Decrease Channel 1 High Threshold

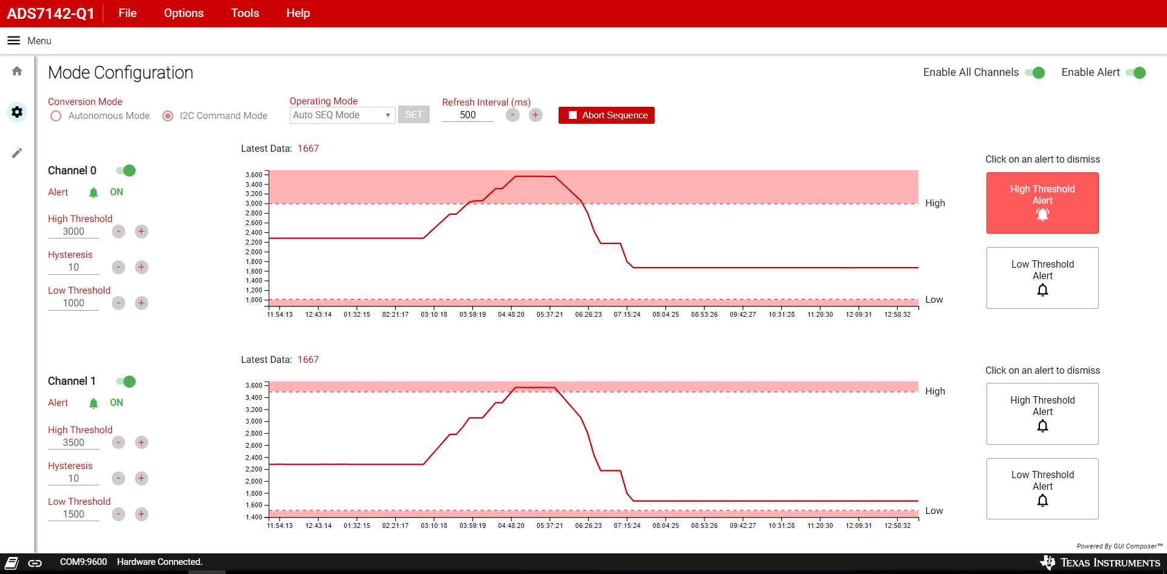tap(119, 442)
